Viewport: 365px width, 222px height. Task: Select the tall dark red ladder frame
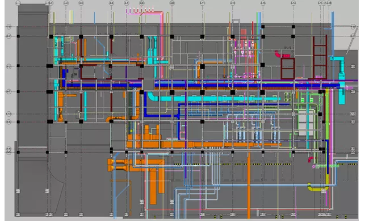click(320, 57)
